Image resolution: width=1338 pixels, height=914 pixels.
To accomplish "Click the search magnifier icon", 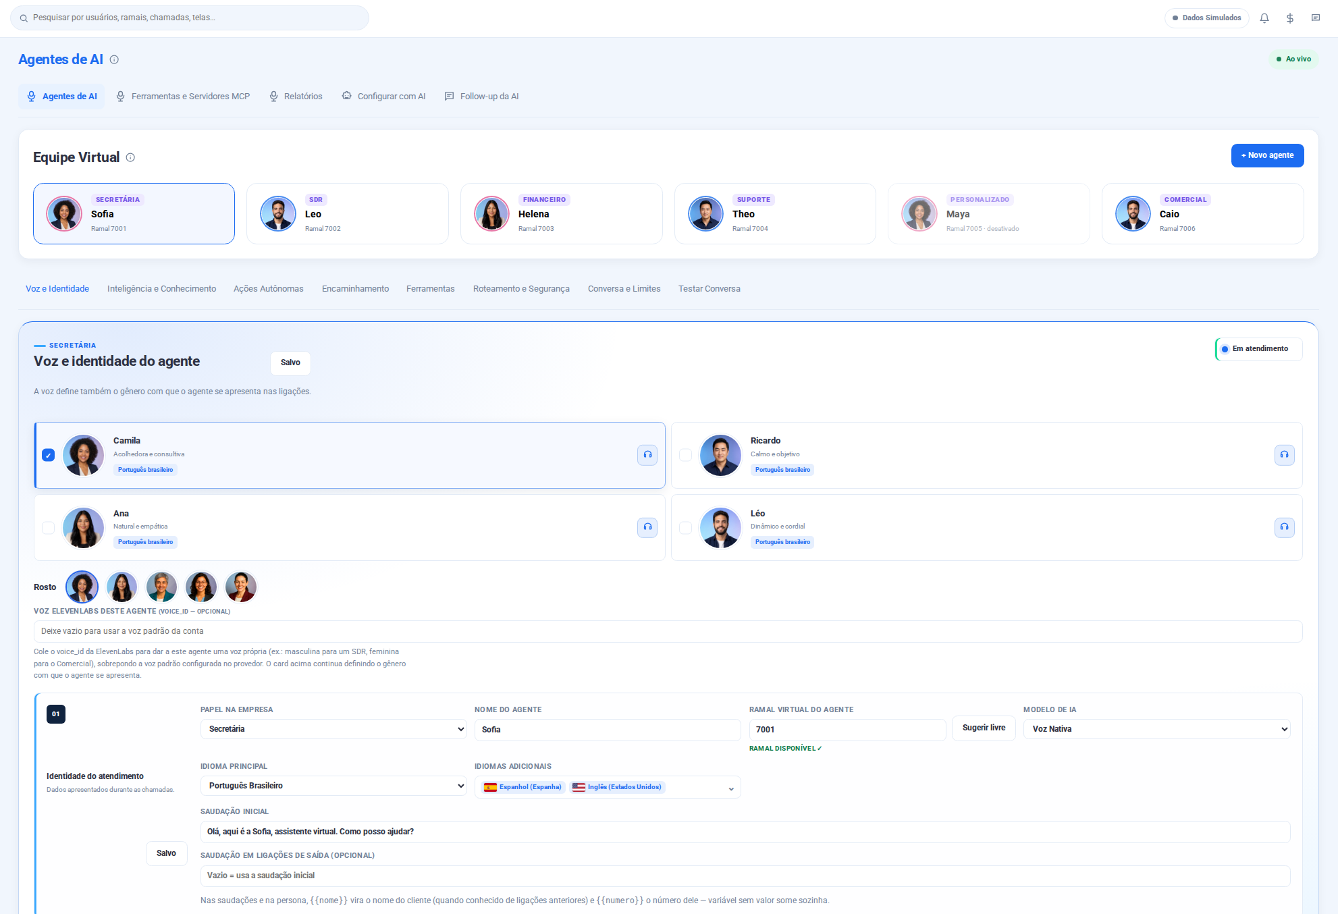I will click(x=24, y=18).
